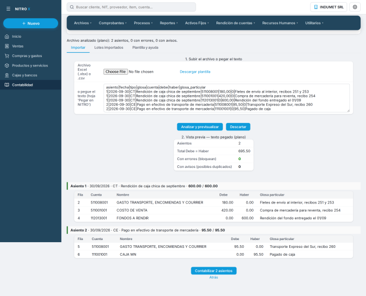Click the Atrás link
The image size is (366, 296).
tap(213, 277)
